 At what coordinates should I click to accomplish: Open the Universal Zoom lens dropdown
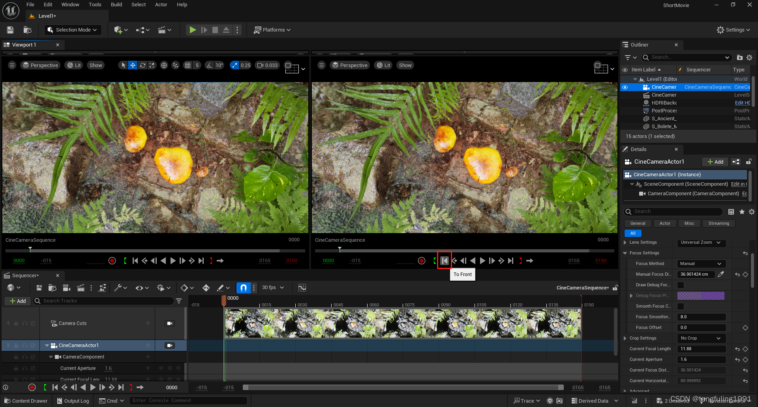[x=701, y=243]
